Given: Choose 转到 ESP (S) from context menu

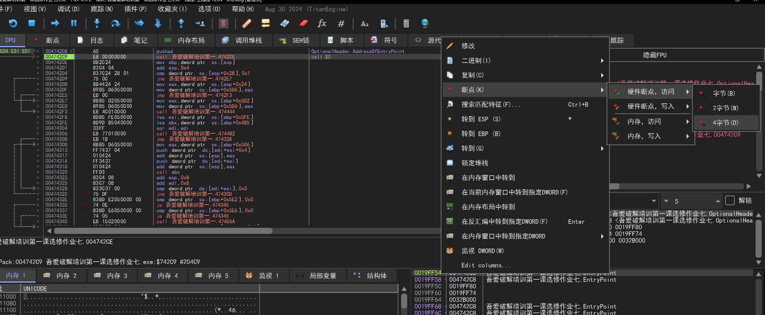Looking at the screenshot, I should [525, 119].
